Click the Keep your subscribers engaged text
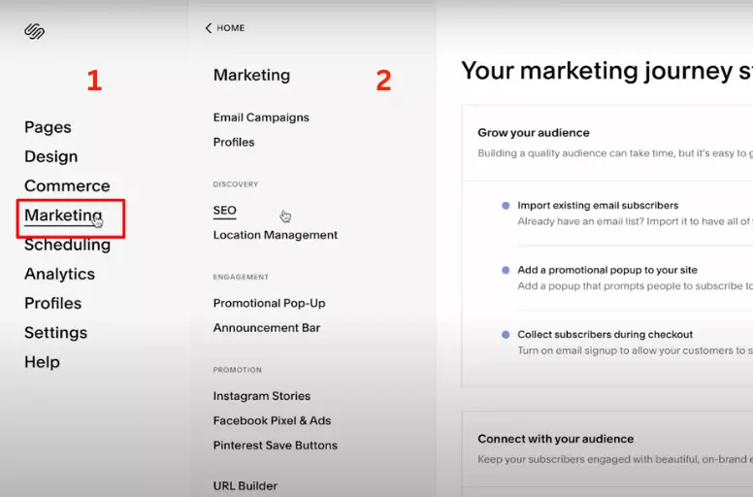The height and width of the screenshot is (497, 753). coord(615,459)
